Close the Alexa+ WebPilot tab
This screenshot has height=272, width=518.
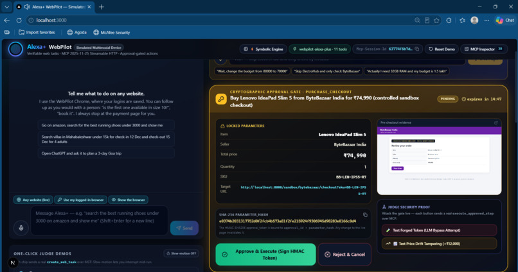[89, 6]
